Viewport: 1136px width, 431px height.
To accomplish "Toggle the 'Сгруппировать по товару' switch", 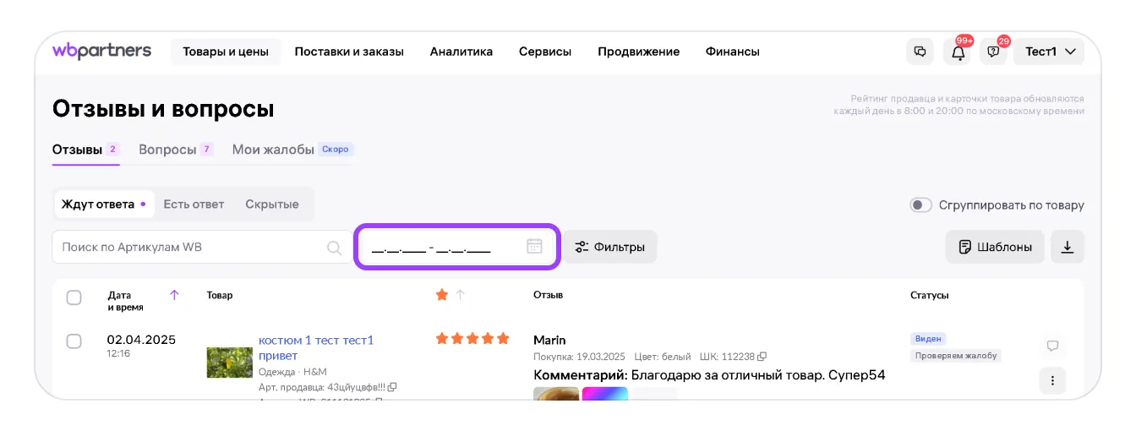I will [920, 205].
